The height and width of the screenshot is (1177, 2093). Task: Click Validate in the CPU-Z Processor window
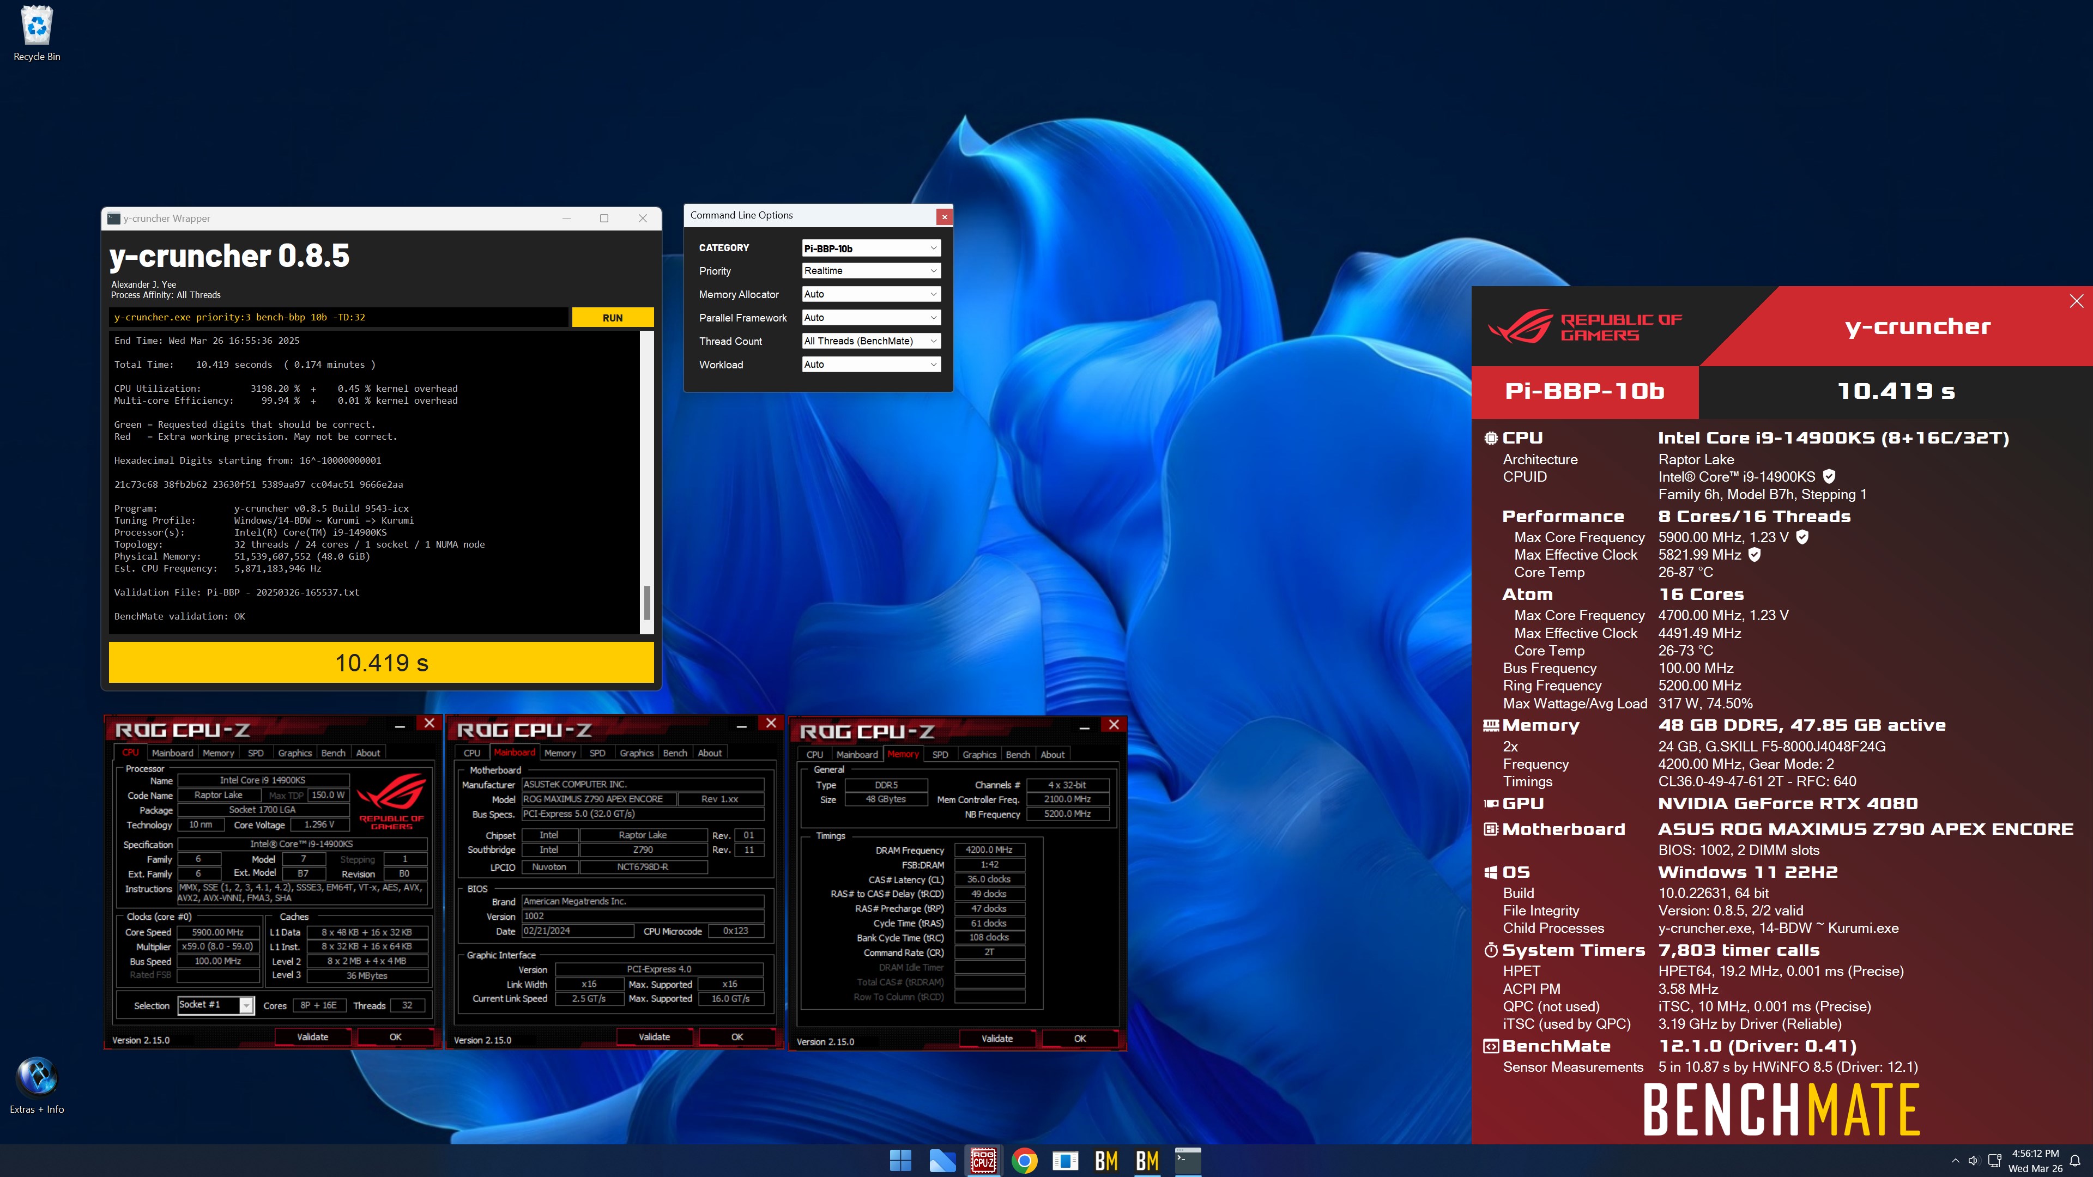[x=313, y=1038]
